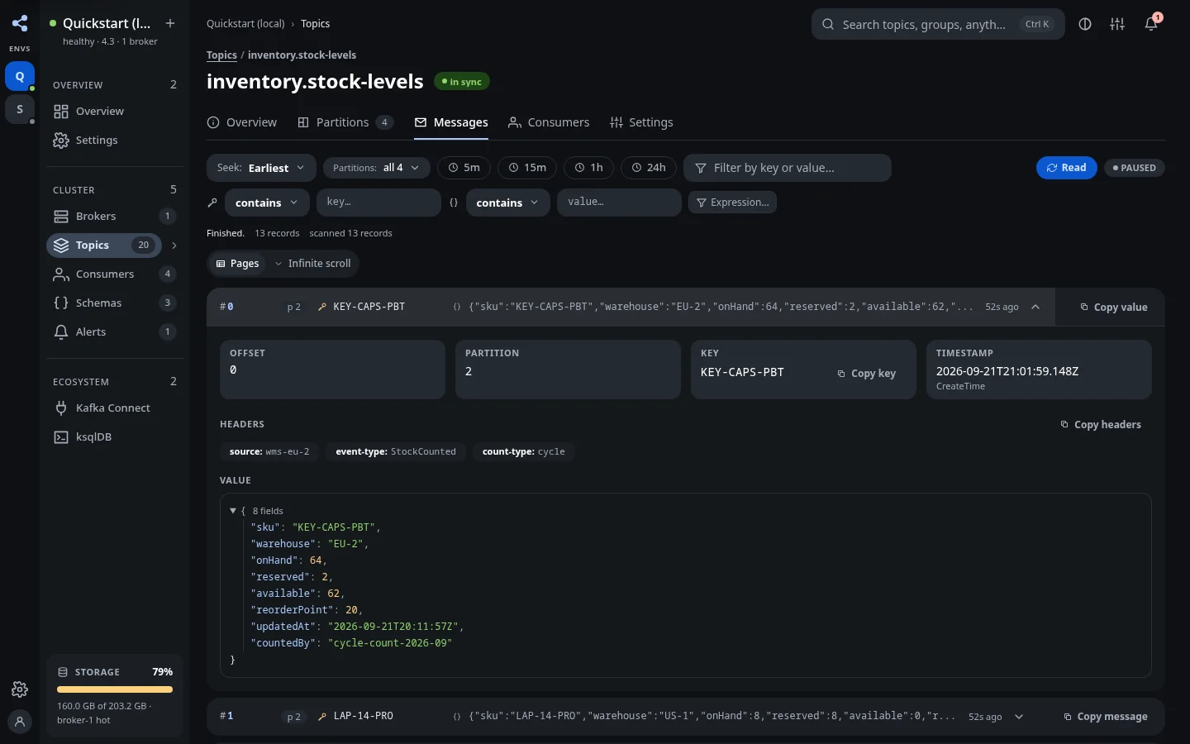
Task: Select the 24h time range chip
Action: 649,168
